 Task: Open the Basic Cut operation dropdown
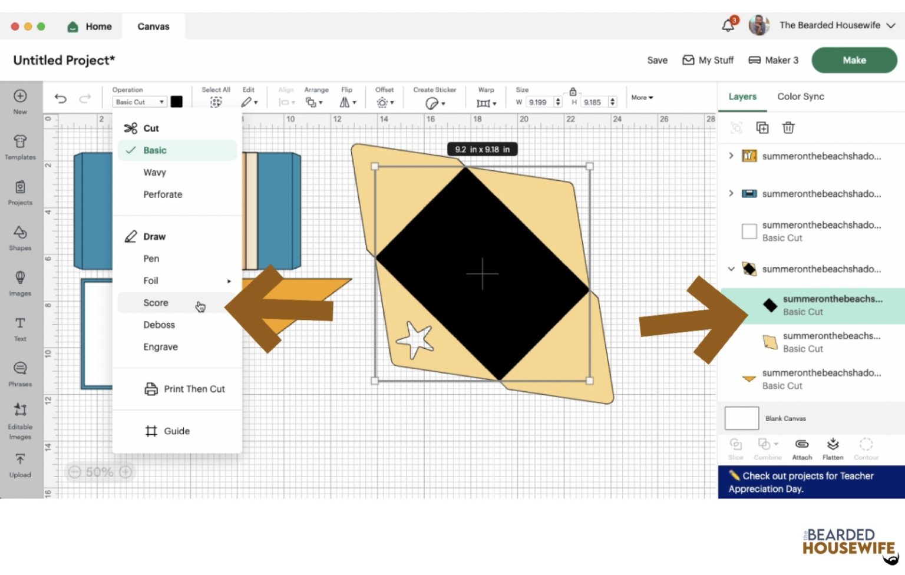point(140,102)
